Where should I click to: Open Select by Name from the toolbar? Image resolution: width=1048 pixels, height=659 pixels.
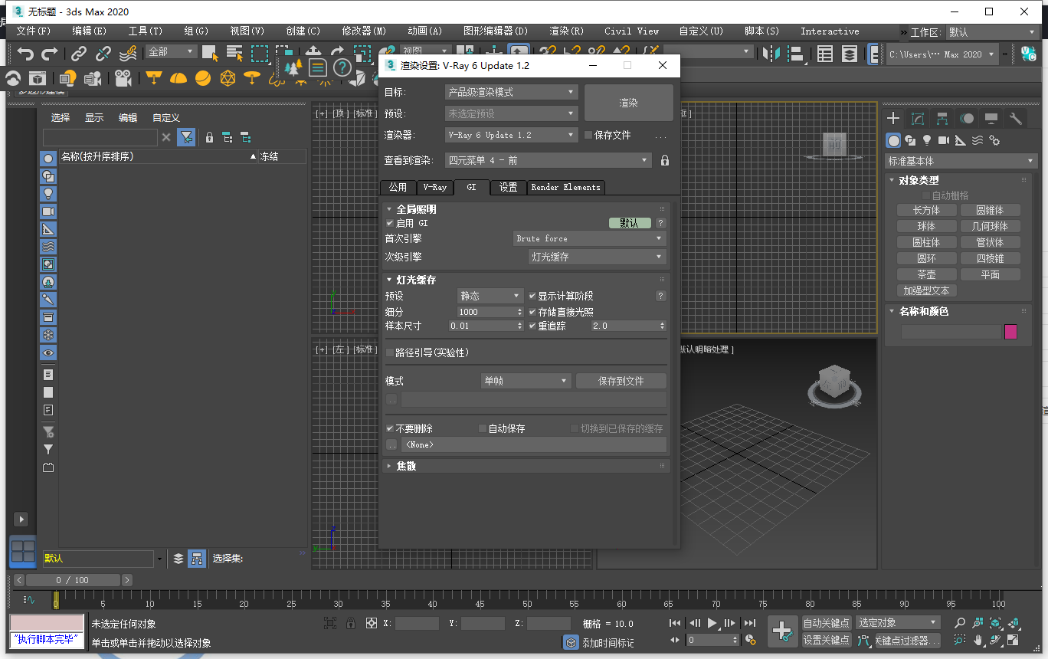click(x=235, y=52)
